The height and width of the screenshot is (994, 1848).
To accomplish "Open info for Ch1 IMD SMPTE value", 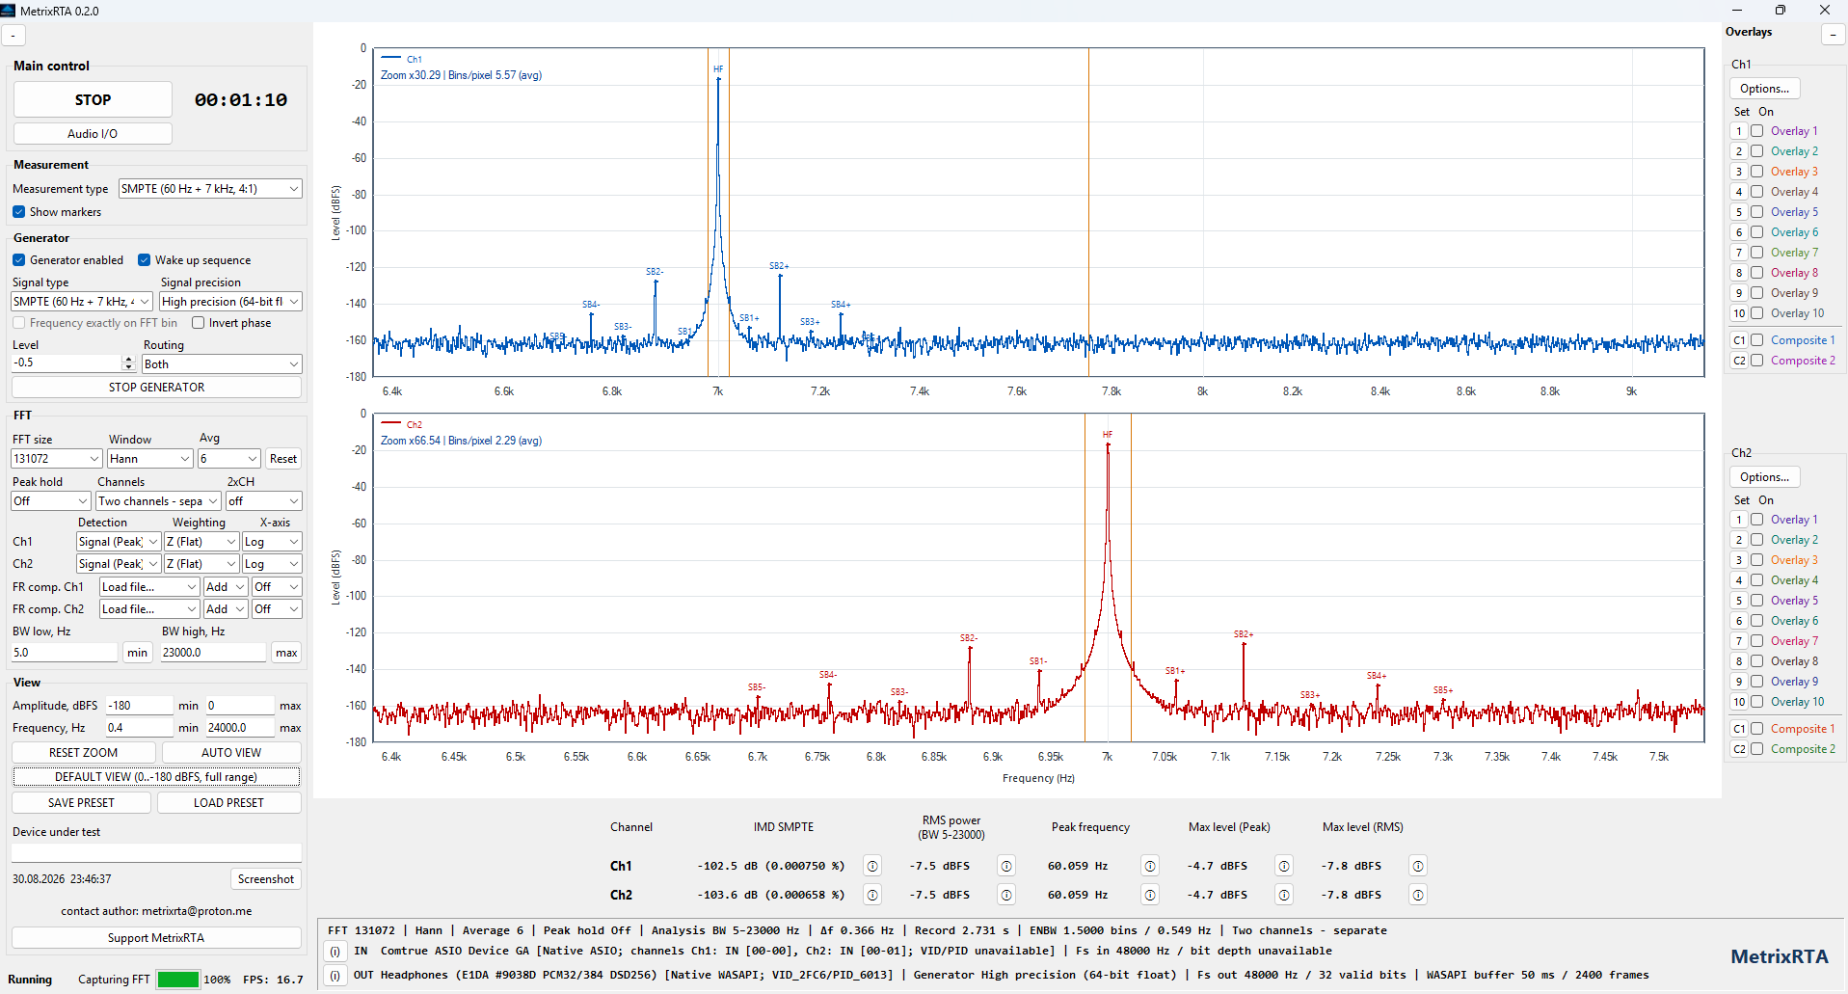I will 872,866.
